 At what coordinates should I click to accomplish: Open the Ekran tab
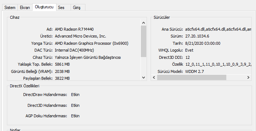pos(25,8)
